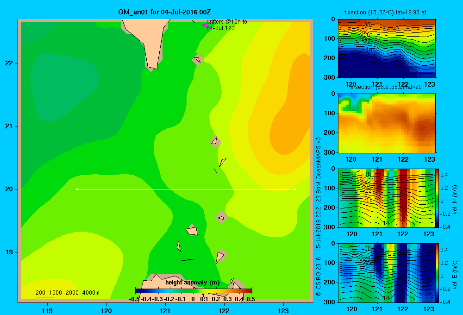Viewport: 463px width, 315px height.
Task: Click longitude 123 label under salinity section
Action: click(430, 159)
